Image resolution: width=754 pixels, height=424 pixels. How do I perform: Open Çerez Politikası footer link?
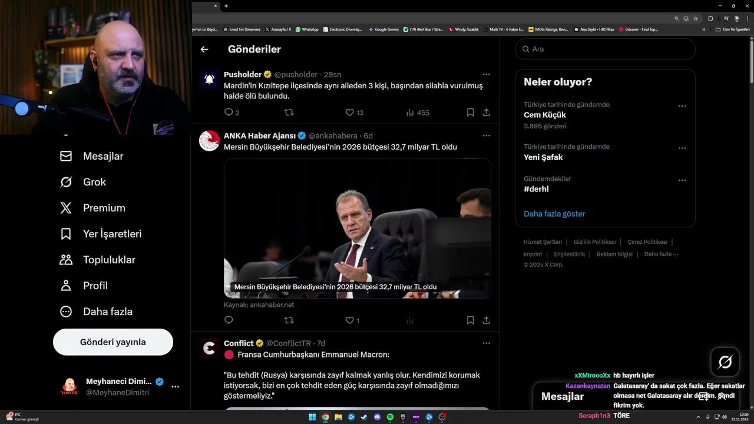(x=647, y=242)
